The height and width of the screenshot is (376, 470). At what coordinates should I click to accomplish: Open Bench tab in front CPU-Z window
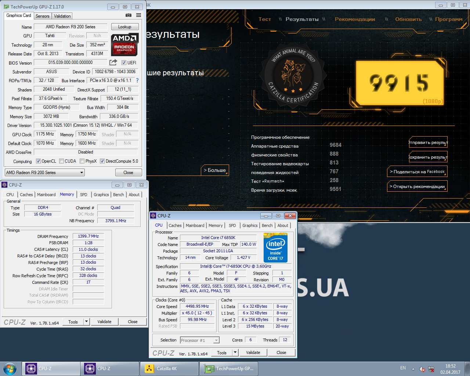point(267,225)
